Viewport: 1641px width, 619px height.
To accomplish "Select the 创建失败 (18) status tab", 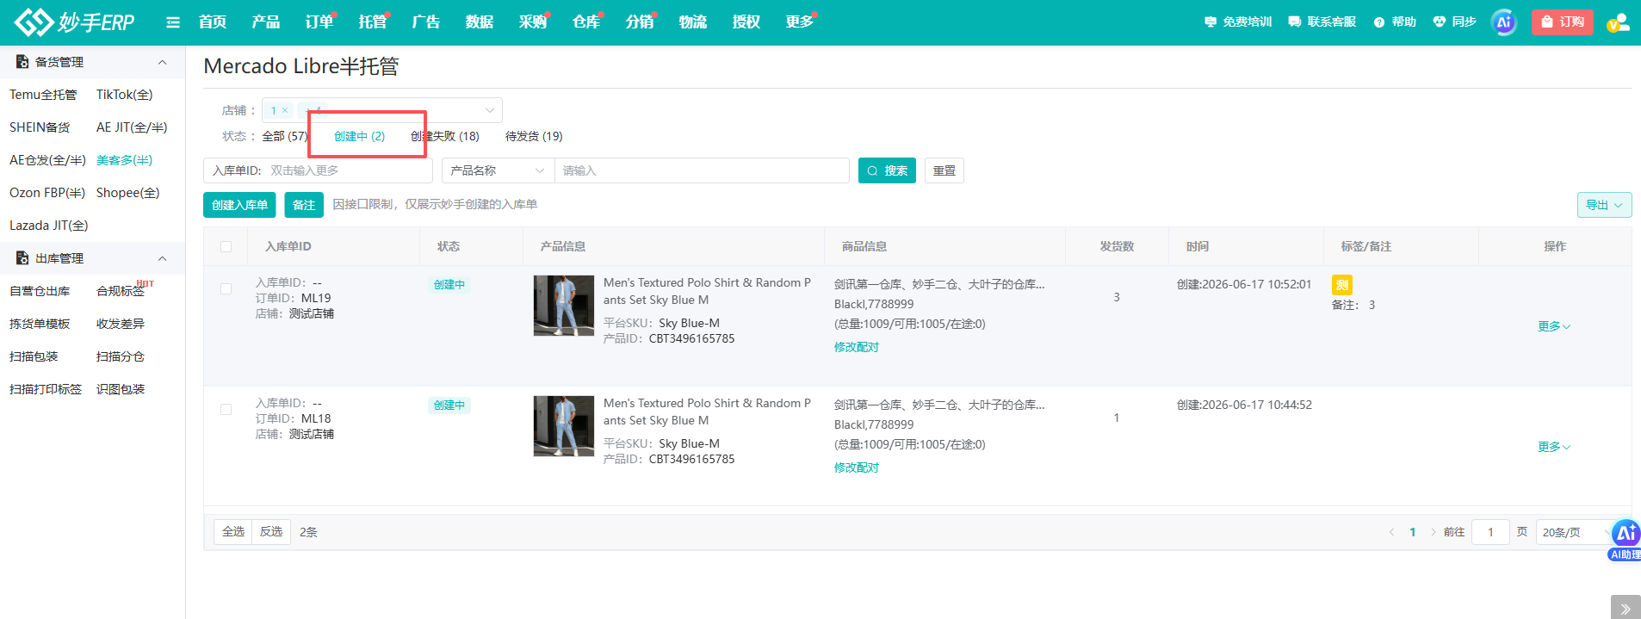I will [x=445, y=136].
